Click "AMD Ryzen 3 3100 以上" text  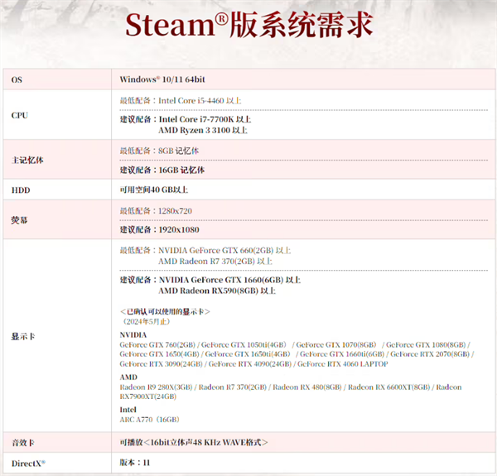pyautogui.click(x=203, y=130)
